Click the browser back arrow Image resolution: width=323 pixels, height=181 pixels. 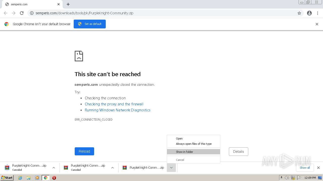click(x=6, y=13)
